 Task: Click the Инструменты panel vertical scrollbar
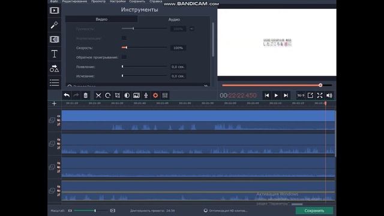click(213, 39)
